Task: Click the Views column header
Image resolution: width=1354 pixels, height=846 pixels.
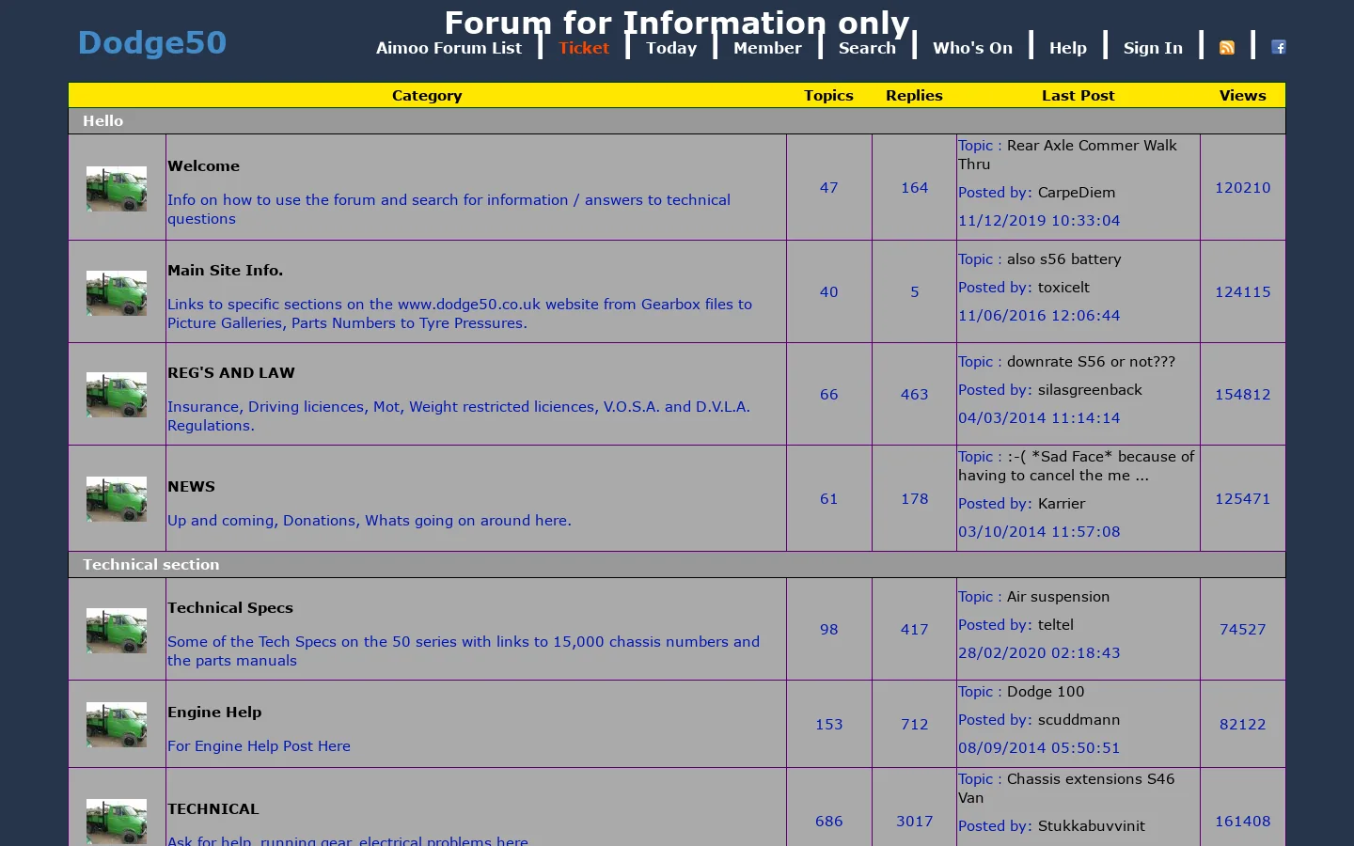Action: (1242, 96)
